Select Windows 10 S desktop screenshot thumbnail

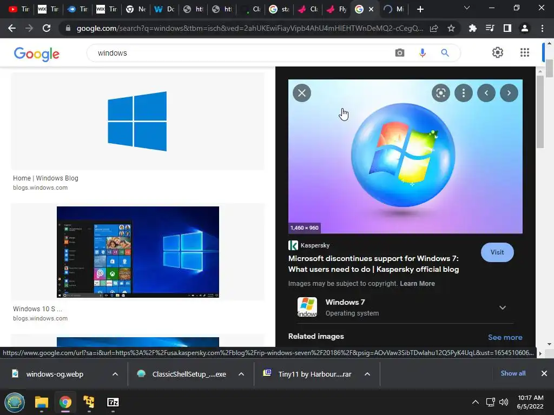click(x=138, y=252)
